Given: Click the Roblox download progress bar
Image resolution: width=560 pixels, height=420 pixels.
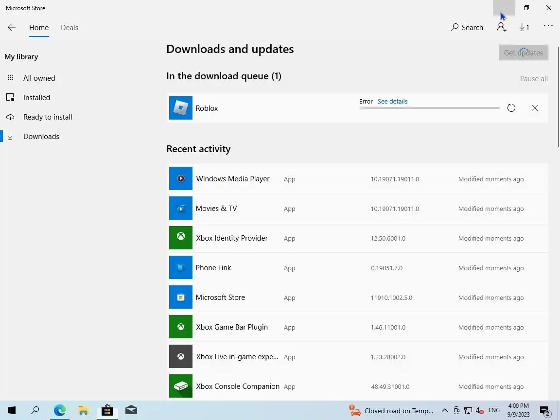Looking at the screenshot, I should click(x=429, y=108).
